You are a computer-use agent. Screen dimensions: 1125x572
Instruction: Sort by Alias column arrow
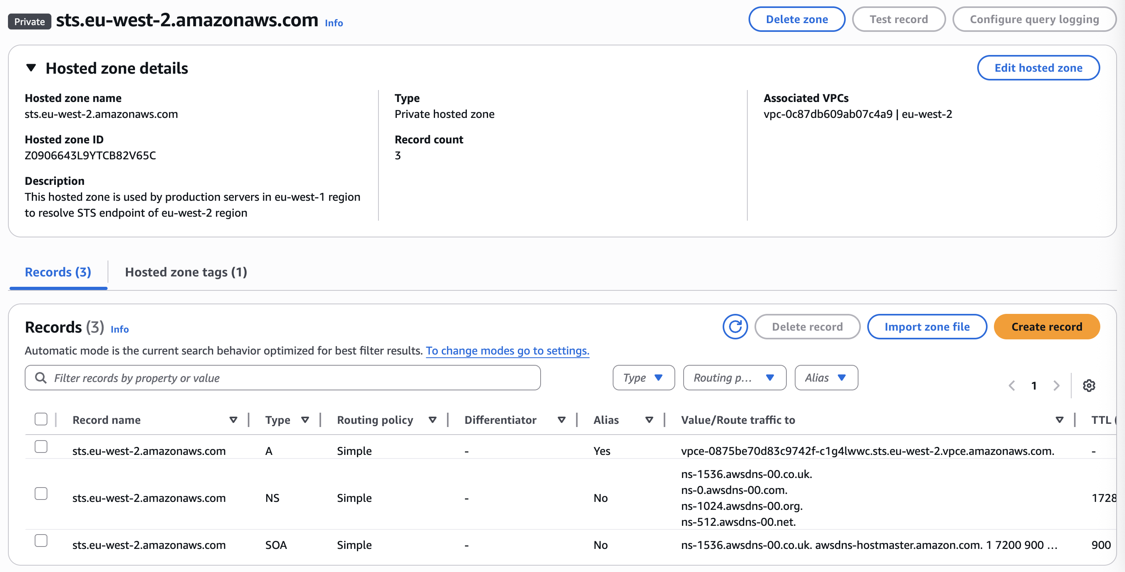[649, 419]
